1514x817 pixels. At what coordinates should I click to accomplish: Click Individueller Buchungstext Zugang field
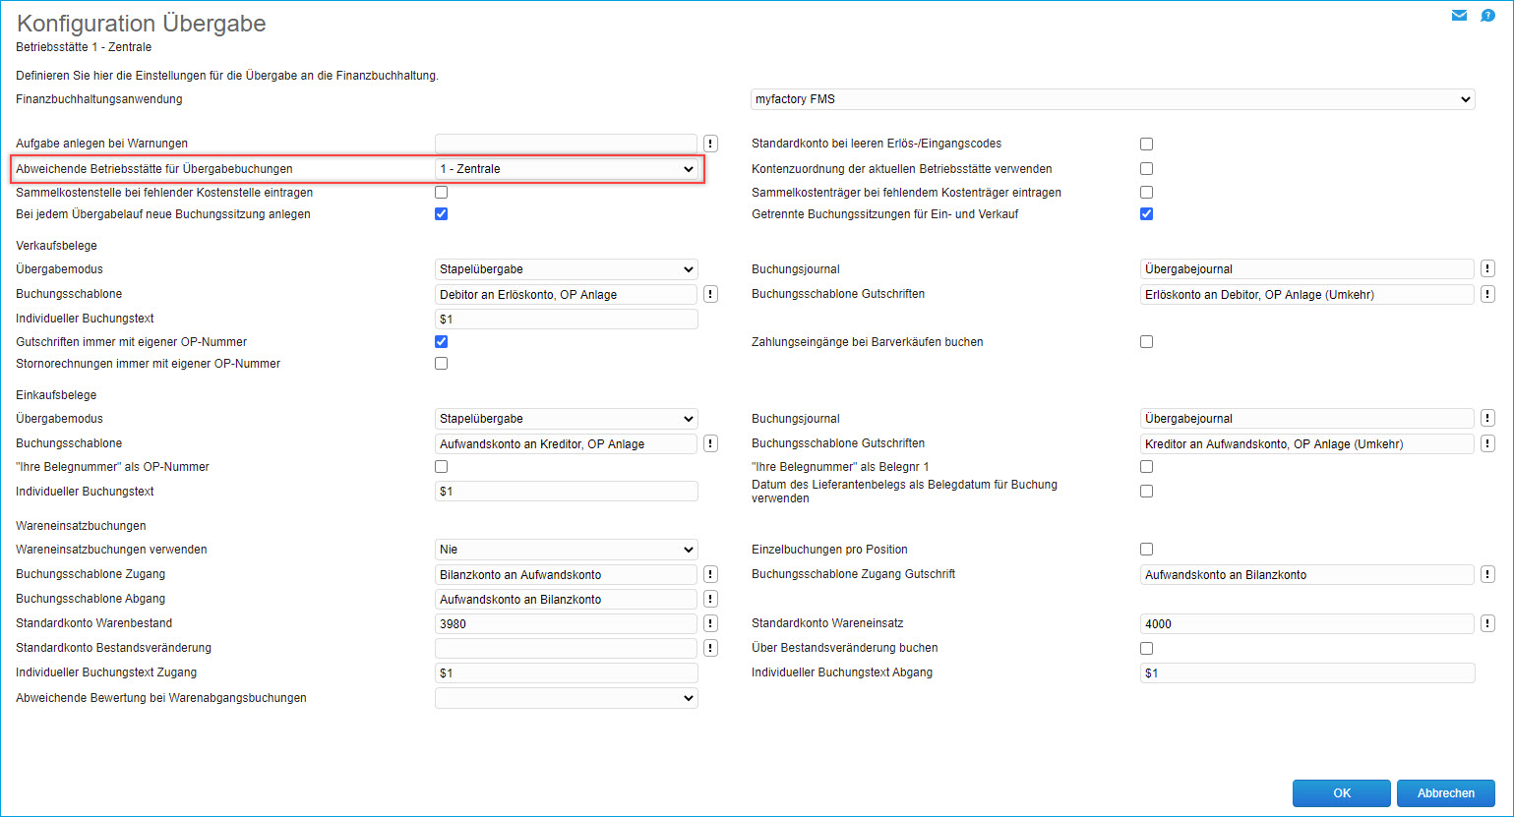point(567,672)
